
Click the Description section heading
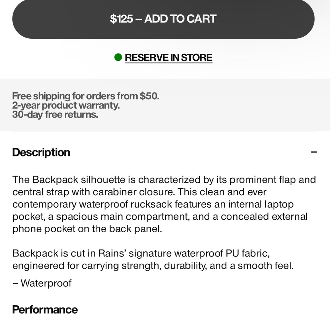pyautogui.click(x=41, y=152)
